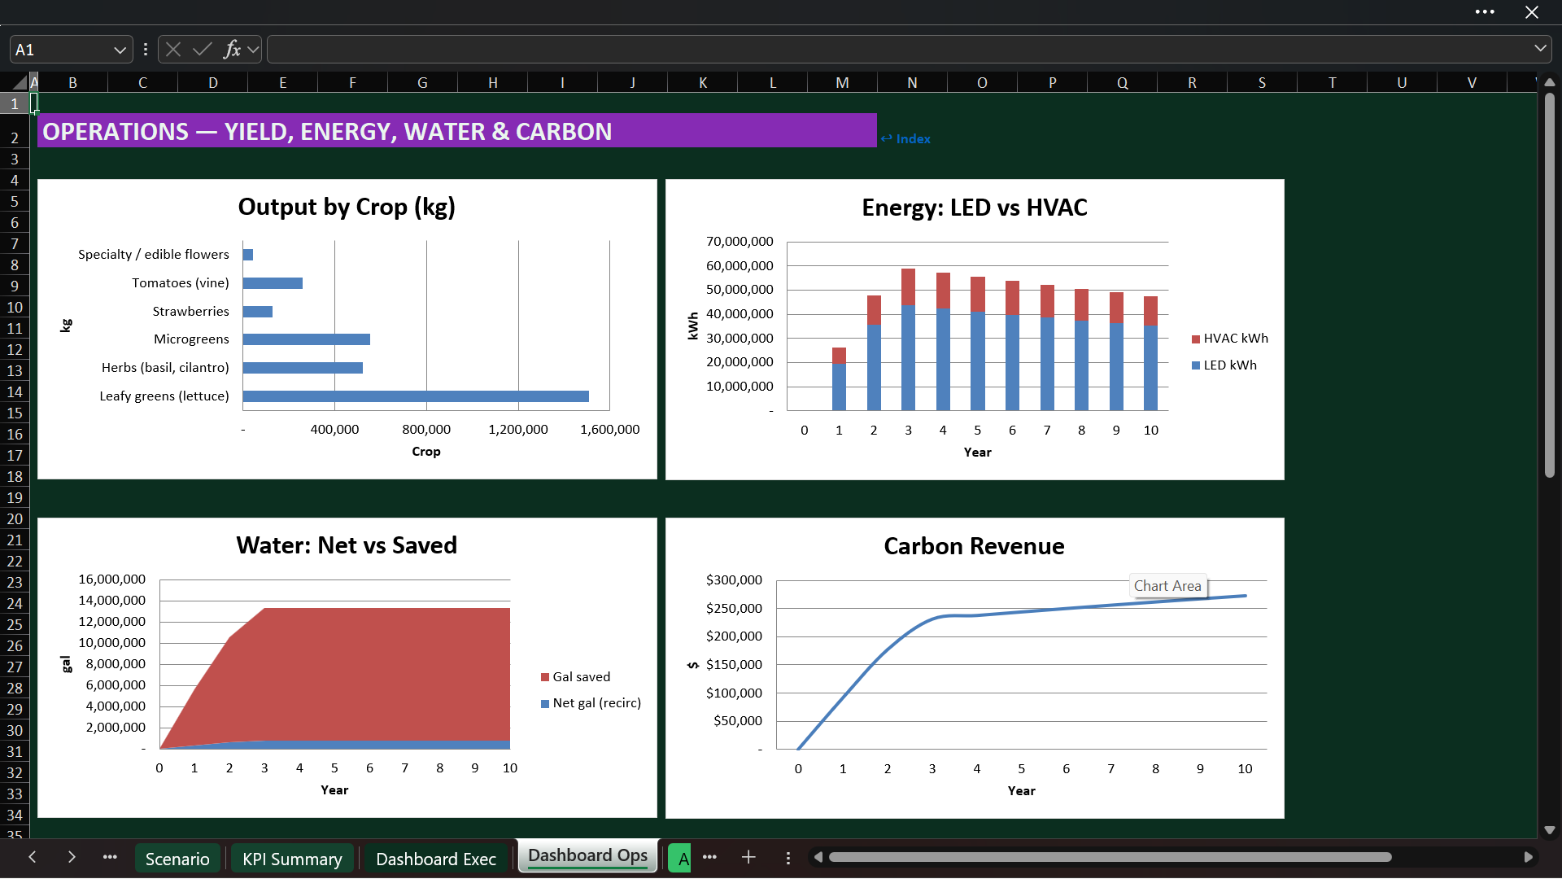Follow the Index hyperlink
1562x879 pixels.
click(x=905, y=139)
